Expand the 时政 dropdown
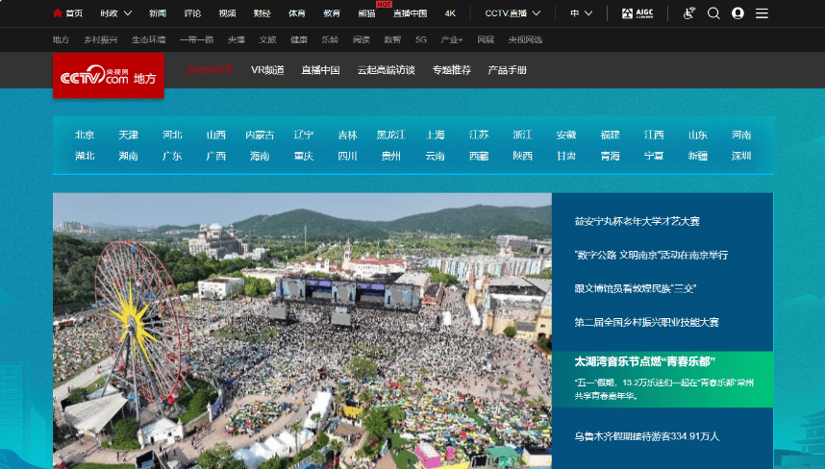The width and height of the screenshot is (825, 469). click(115, 13)
